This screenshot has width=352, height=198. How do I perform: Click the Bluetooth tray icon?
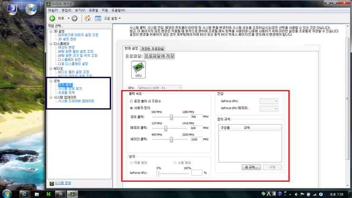click(321, 194)
